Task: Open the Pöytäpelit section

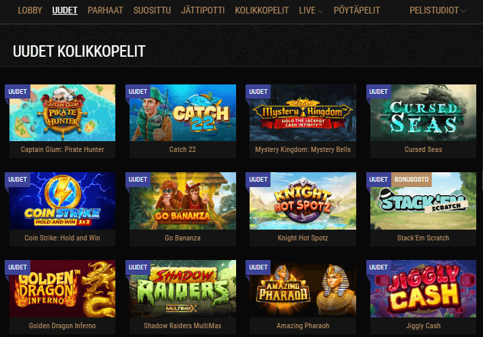Action: (x=357, y=11)
